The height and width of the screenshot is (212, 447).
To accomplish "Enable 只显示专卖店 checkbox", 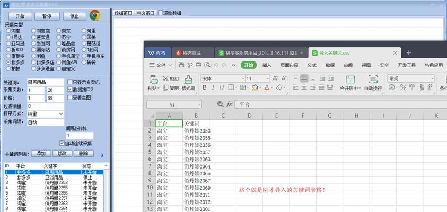I will (x=69, y=82).
